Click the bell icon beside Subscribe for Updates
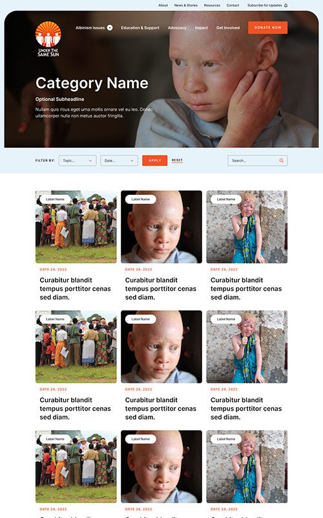The image size is (323, 518). click(286, 5)
